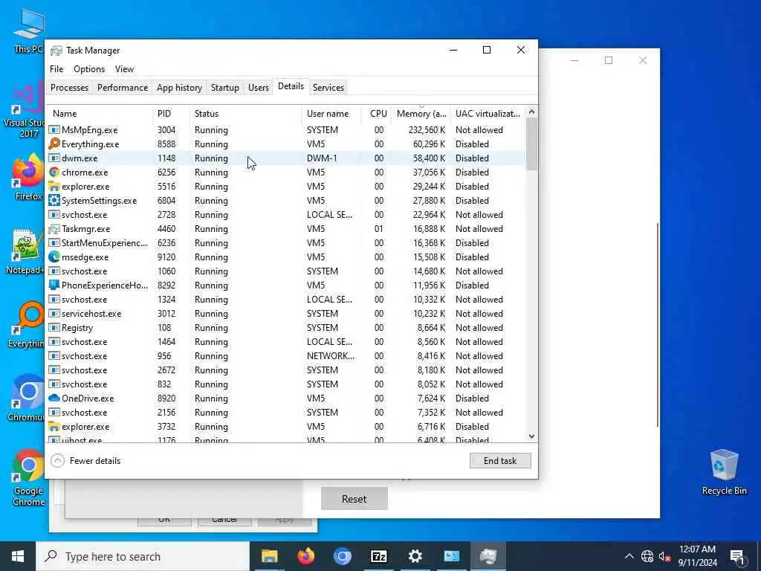Screen dimensions: 761x571
Task: Switch to the Processes tab
Action: tap(69, 88)
